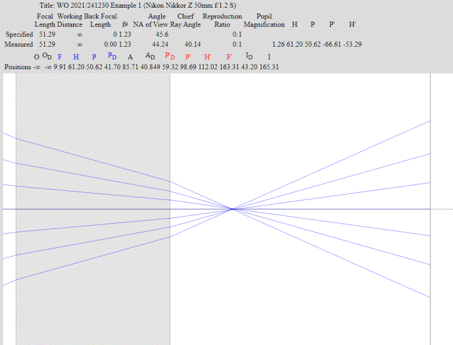Select the position value 98.69

tap(188, 67)
